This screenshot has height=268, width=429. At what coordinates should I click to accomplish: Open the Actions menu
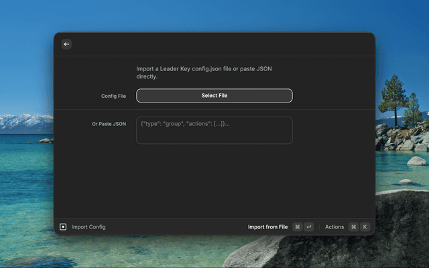click(334, 227)
